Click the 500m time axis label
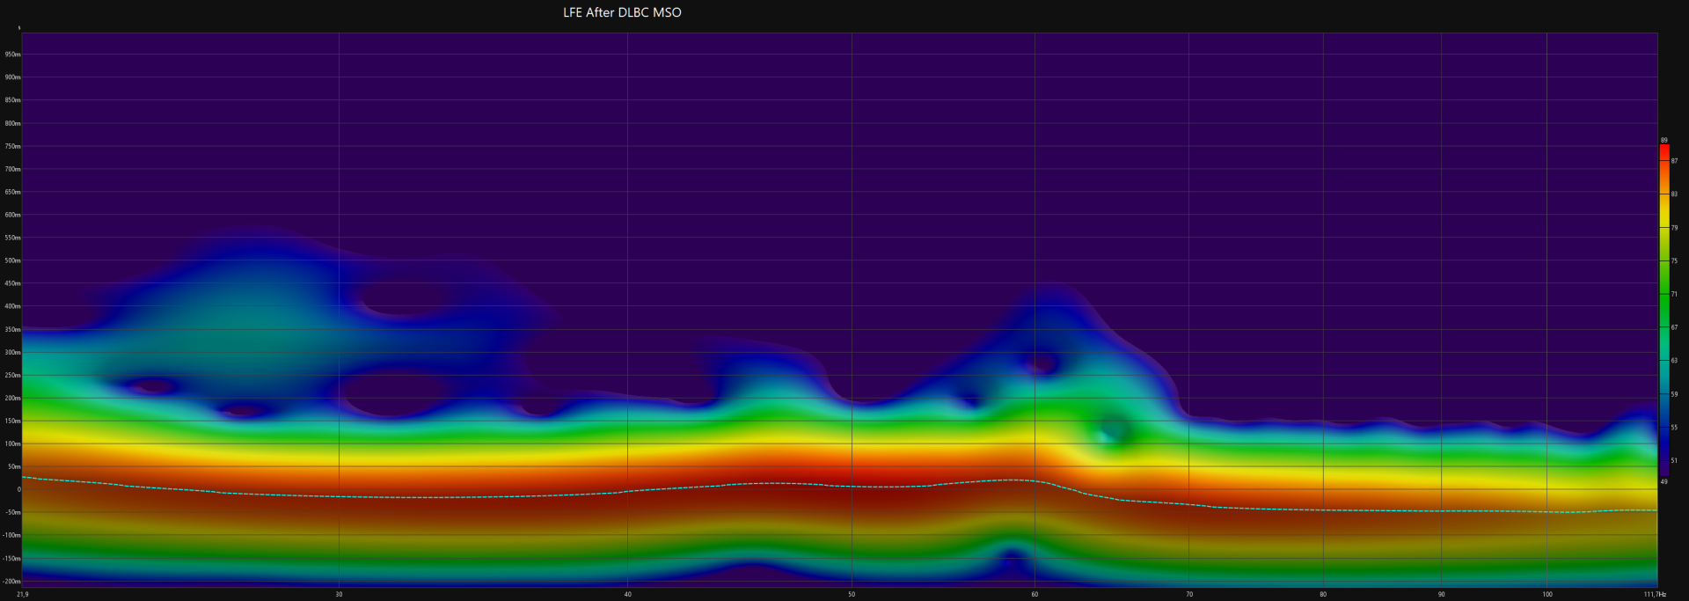The height and width of the screenshot is (601, 1689). (12, 260)
